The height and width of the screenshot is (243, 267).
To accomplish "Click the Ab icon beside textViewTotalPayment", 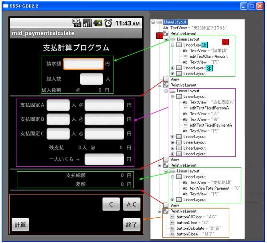I will 185,188.
